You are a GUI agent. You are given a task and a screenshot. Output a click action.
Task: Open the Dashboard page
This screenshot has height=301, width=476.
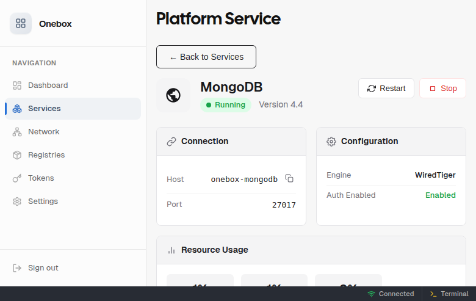(48, 85)
